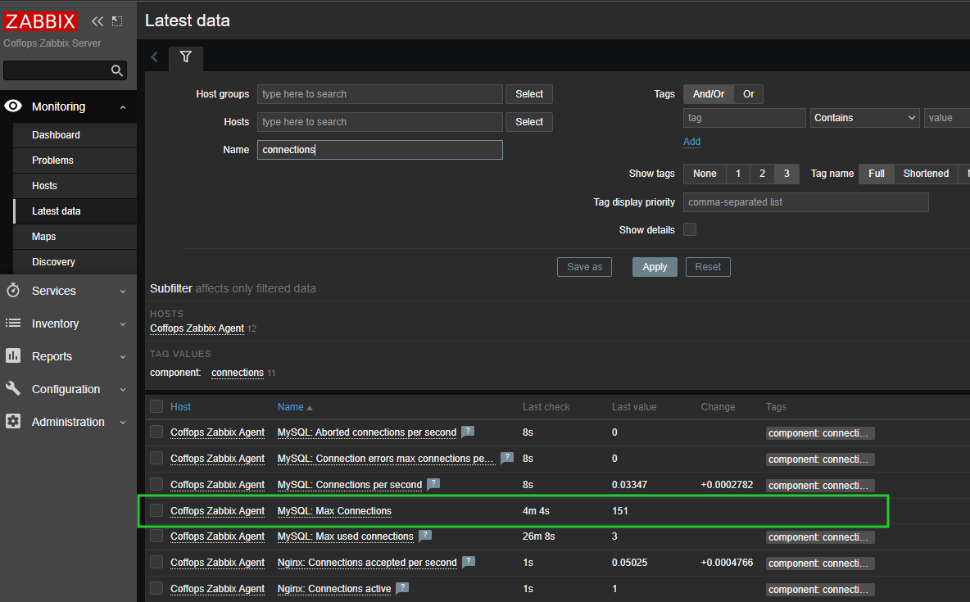The image size is (970, 602).
Task: Collapse the sidebar with the double-chevron icon
Action: pos(97,21)
